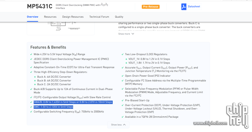
Task: Click checkmark beside Wide 4.25V input voltage
Action: point(31,54)
